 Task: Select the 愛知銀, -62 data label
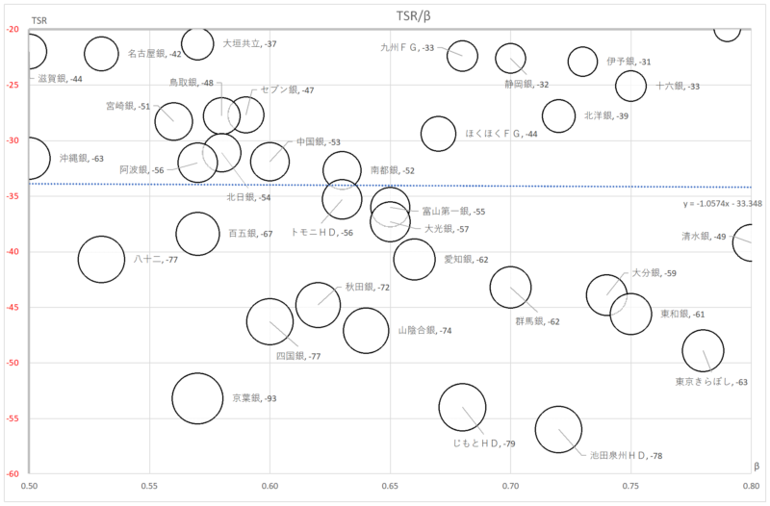point(466,260)
